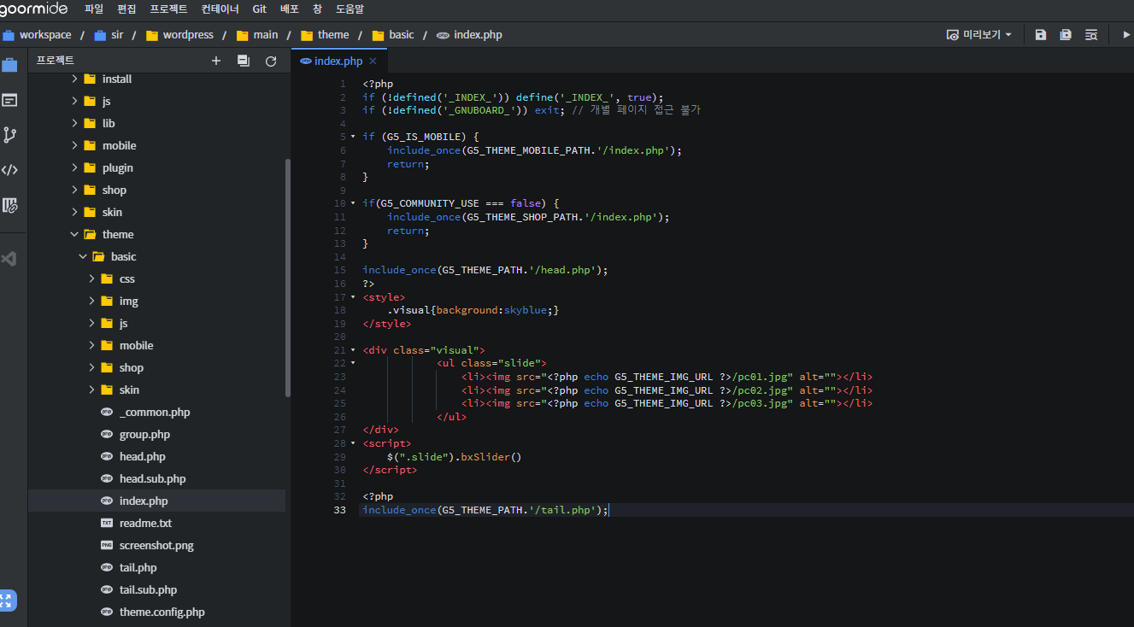The image size is (1134, 627).
Task: Fold the div block at line 21
Action: tap(352, 350)
